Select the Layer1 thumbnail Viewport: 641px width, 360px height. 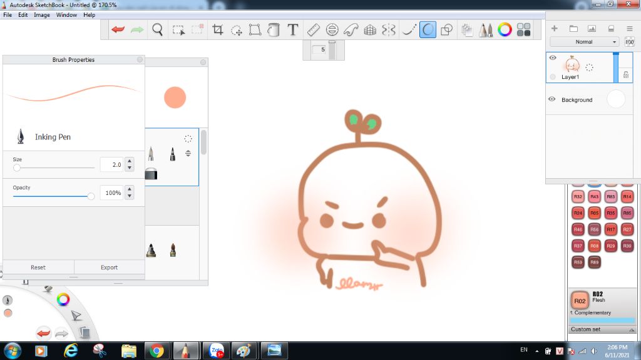pos(572,64)
